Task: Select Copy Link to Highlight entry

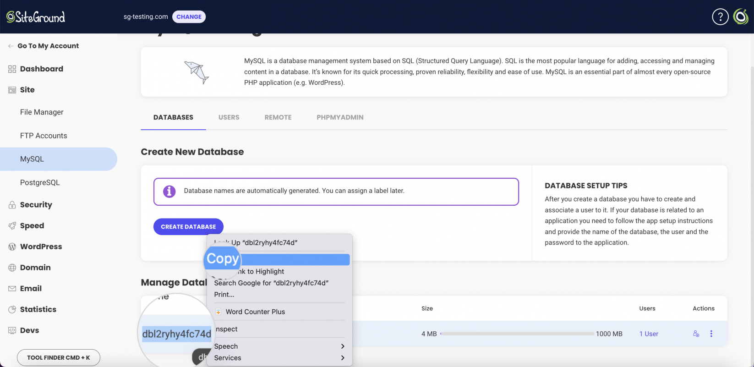Action: click(x=280, y=272)
